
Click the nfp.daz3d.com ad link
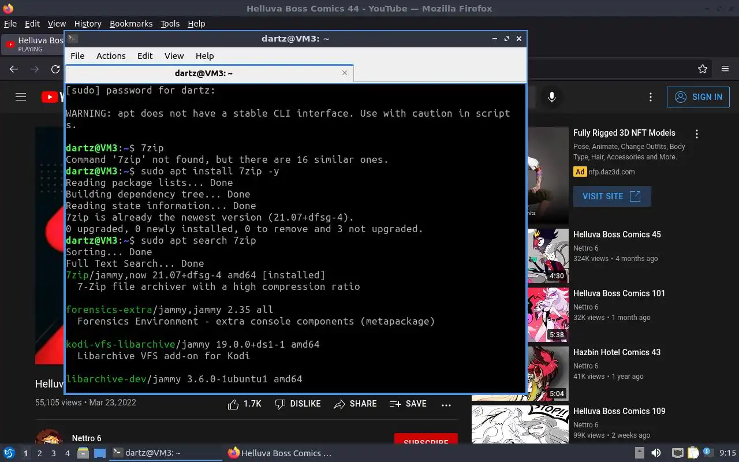612,172
